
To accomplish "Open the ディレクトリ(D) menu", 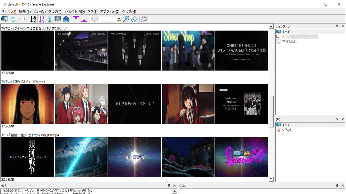I will click(74, 11).
